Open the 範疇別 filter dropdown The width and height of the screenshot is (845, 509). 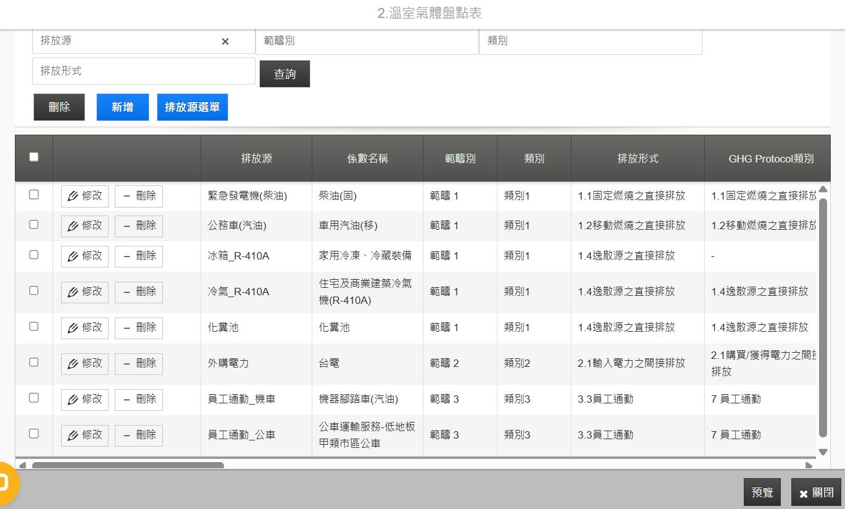[367, 41]
